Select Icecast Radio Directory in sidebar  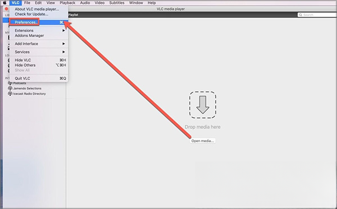point(29,94)
